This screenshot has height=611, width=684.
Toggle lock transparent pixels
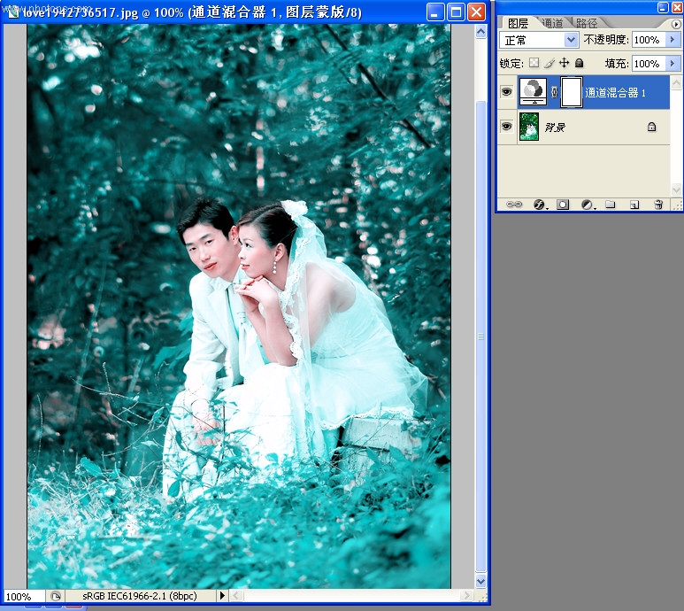point(534,63)
